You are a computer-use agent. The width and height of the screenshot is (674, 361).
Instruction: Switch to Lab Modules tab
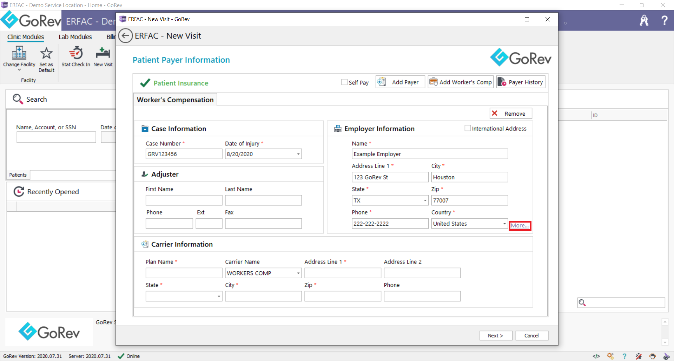75,37
